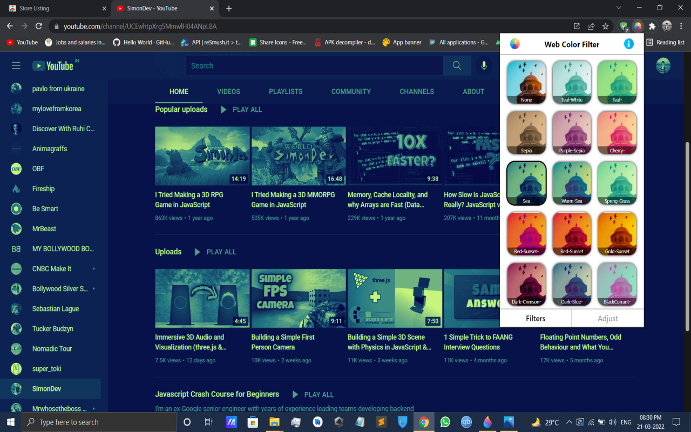The height and width of the screenshot is (432, 691).
Task: Play all Popular uploads
Action: (241, 110)
